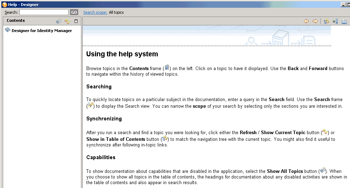The height and width of the screenshot is (188, 350).
Task: Go Forward in help history
Action: (315, 21)
